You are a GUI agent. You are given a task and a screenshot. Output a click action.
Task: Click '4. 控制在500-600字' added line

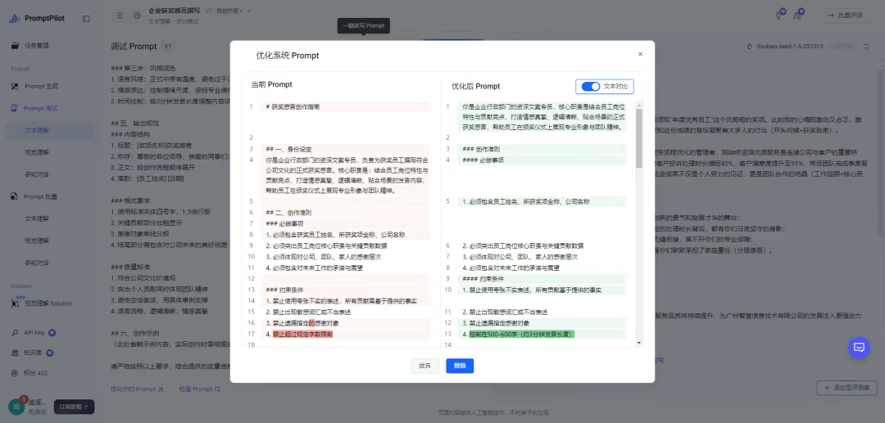coord(518,334)
